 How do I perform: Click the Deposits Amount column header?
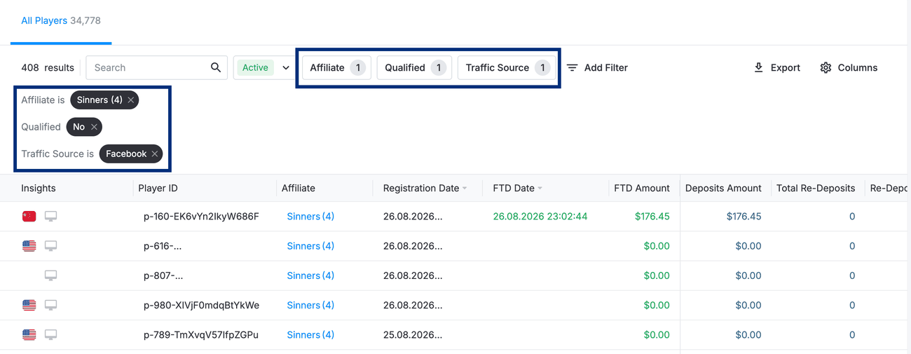[x=723, y=188]
